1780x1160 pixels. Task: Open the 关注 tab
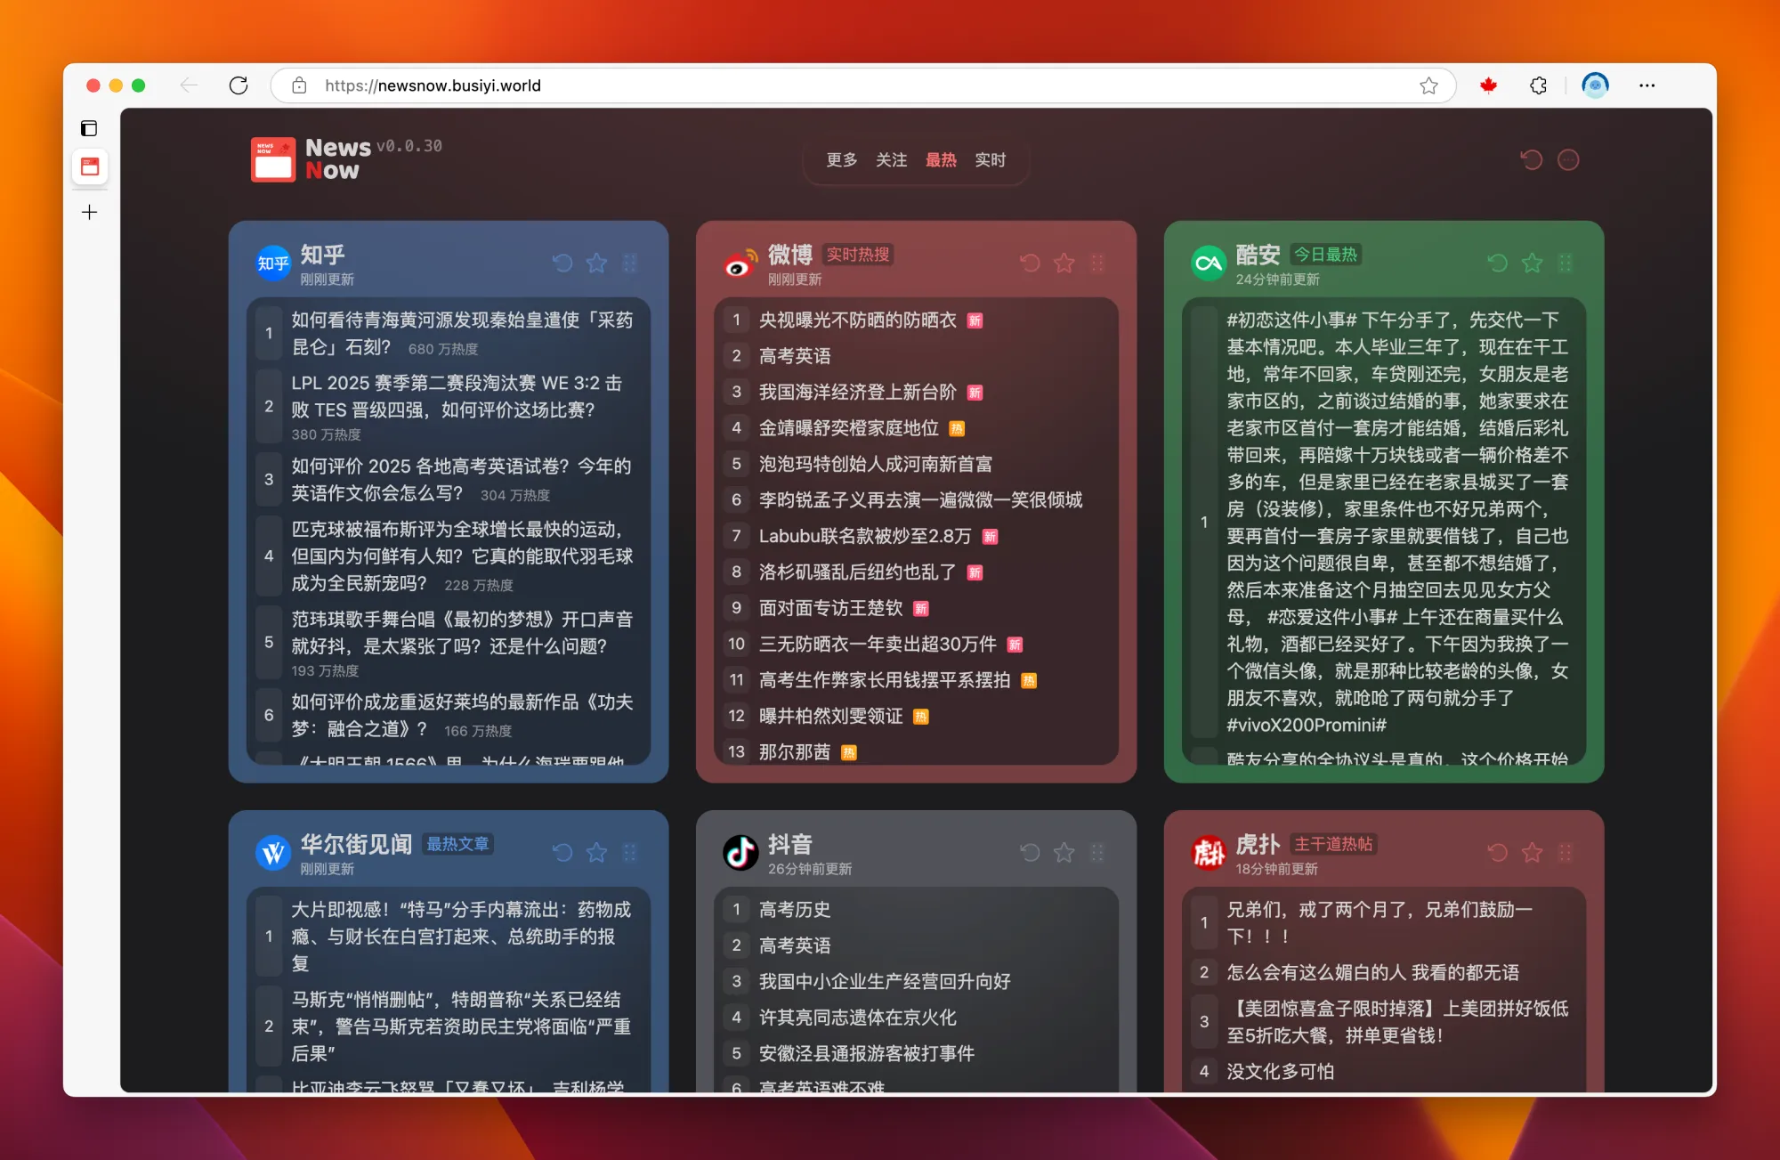coord(891,159)
